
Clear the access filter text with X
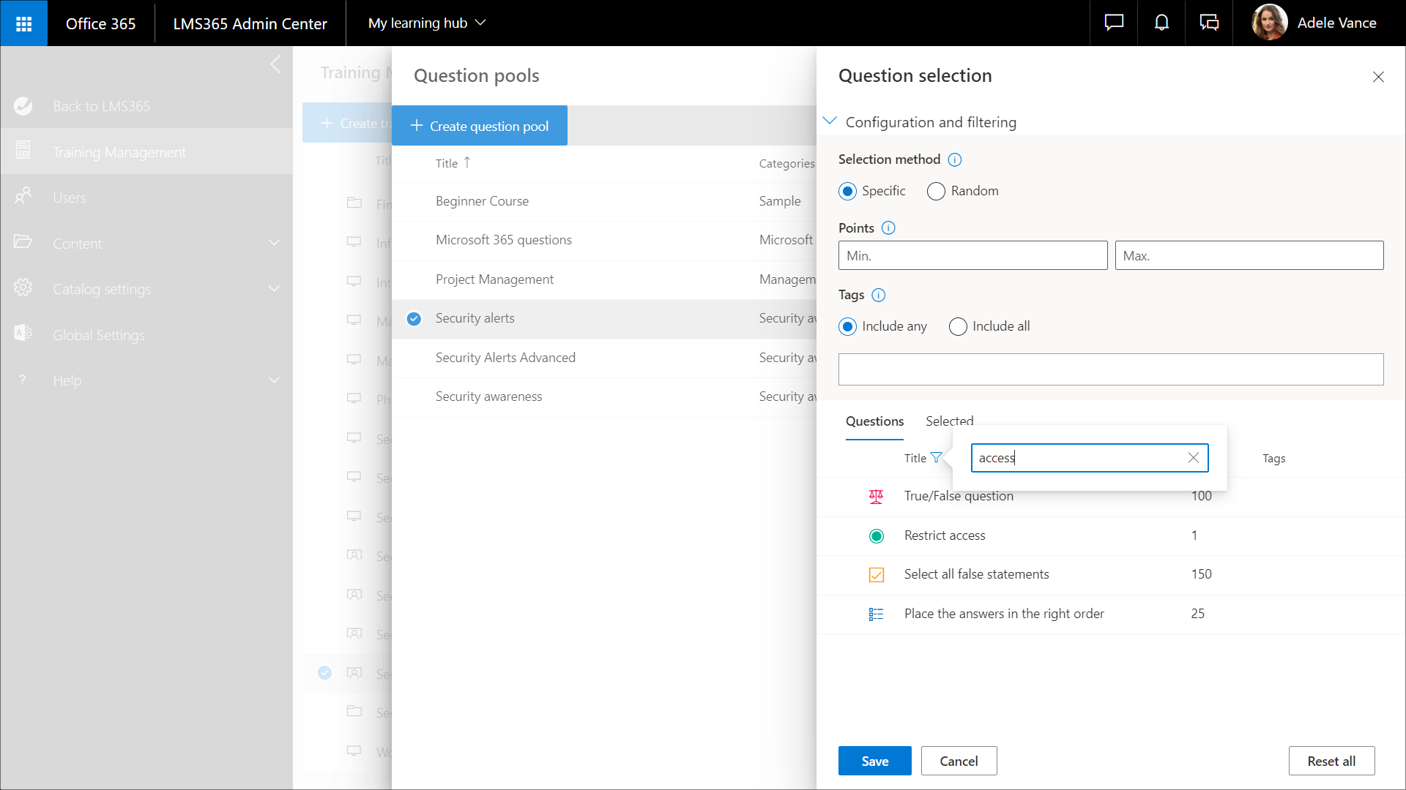click(1193, 458)
